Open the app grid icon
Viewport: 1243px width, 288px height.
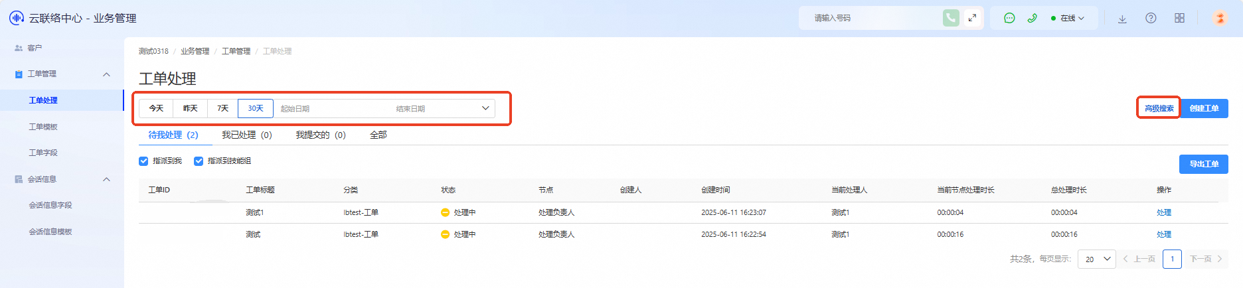1179,18
